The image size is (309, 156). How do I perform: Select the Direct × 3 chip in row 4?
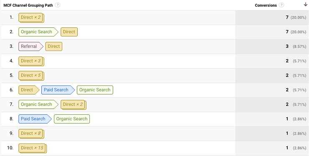31,61
